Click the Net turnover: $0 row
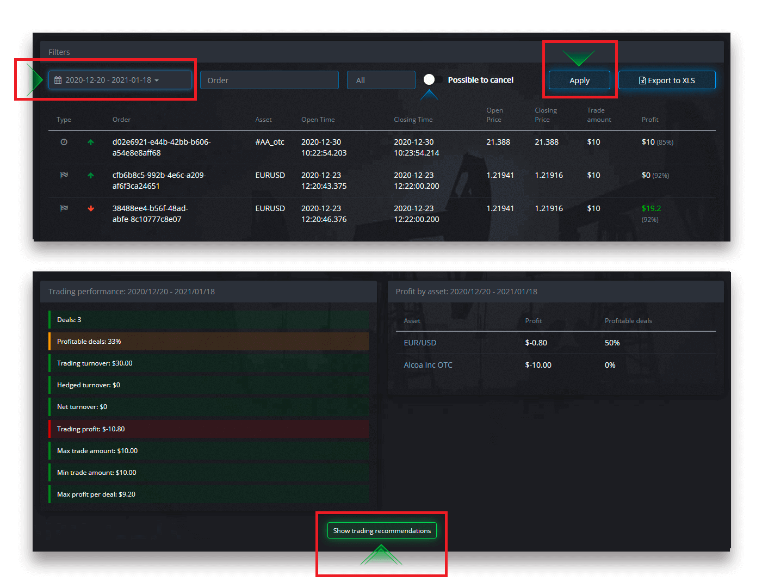Viewport: 762px width, 588px height. pos(209,407)
